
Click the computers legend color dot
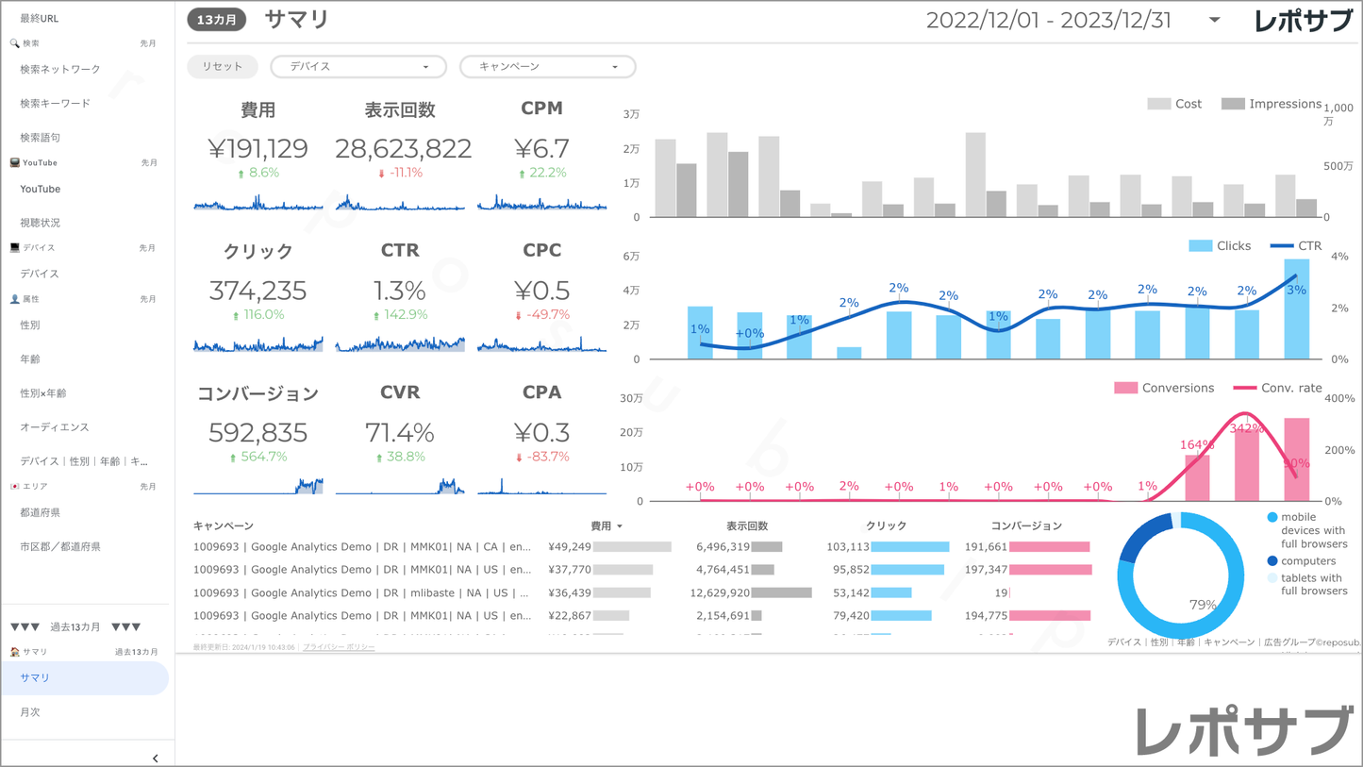click(x=1272, y=561)
